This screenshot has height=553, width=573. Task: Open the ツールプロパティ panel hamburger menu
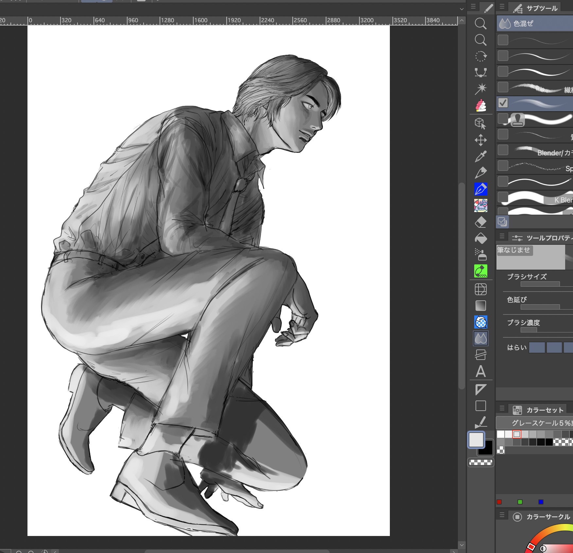click(502, 236)
